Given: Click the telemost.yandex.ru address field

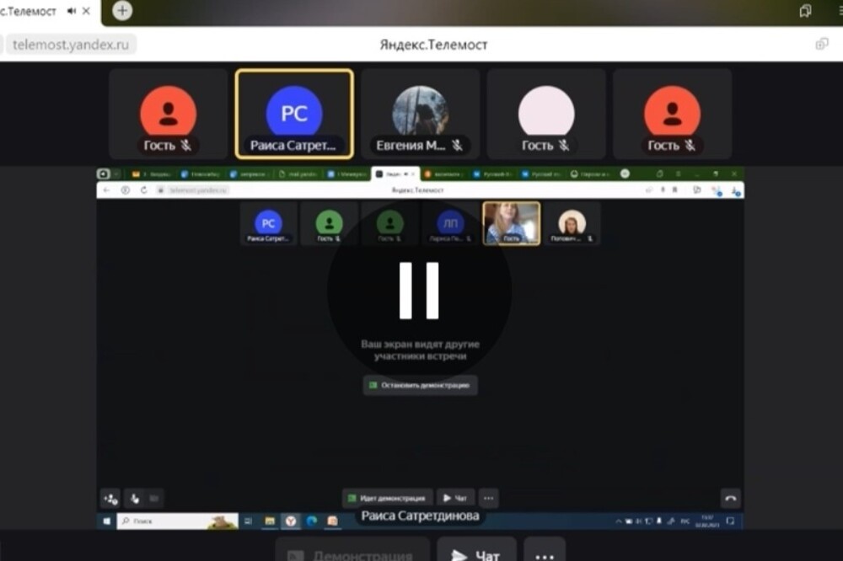Looking at the screenshot, I should click(x=72, y=45).
